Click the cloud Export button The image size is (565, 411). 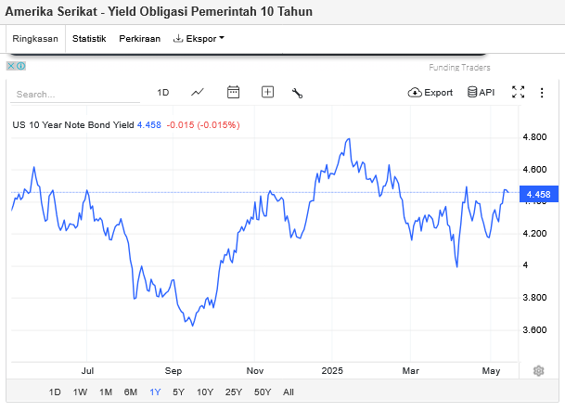(x=430, y=92)
